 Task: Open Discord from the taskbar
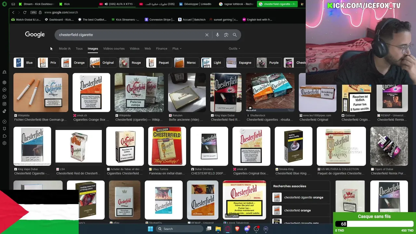click(x=247, y=229)
